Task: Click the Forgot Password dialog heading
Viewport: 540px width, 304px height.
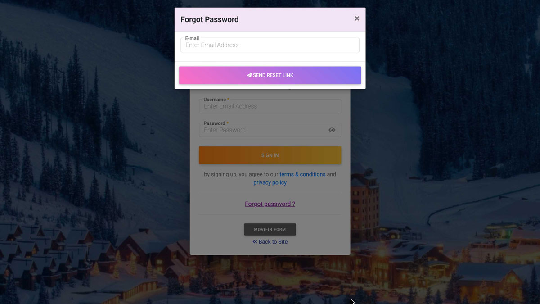Action: click(210, 19)
